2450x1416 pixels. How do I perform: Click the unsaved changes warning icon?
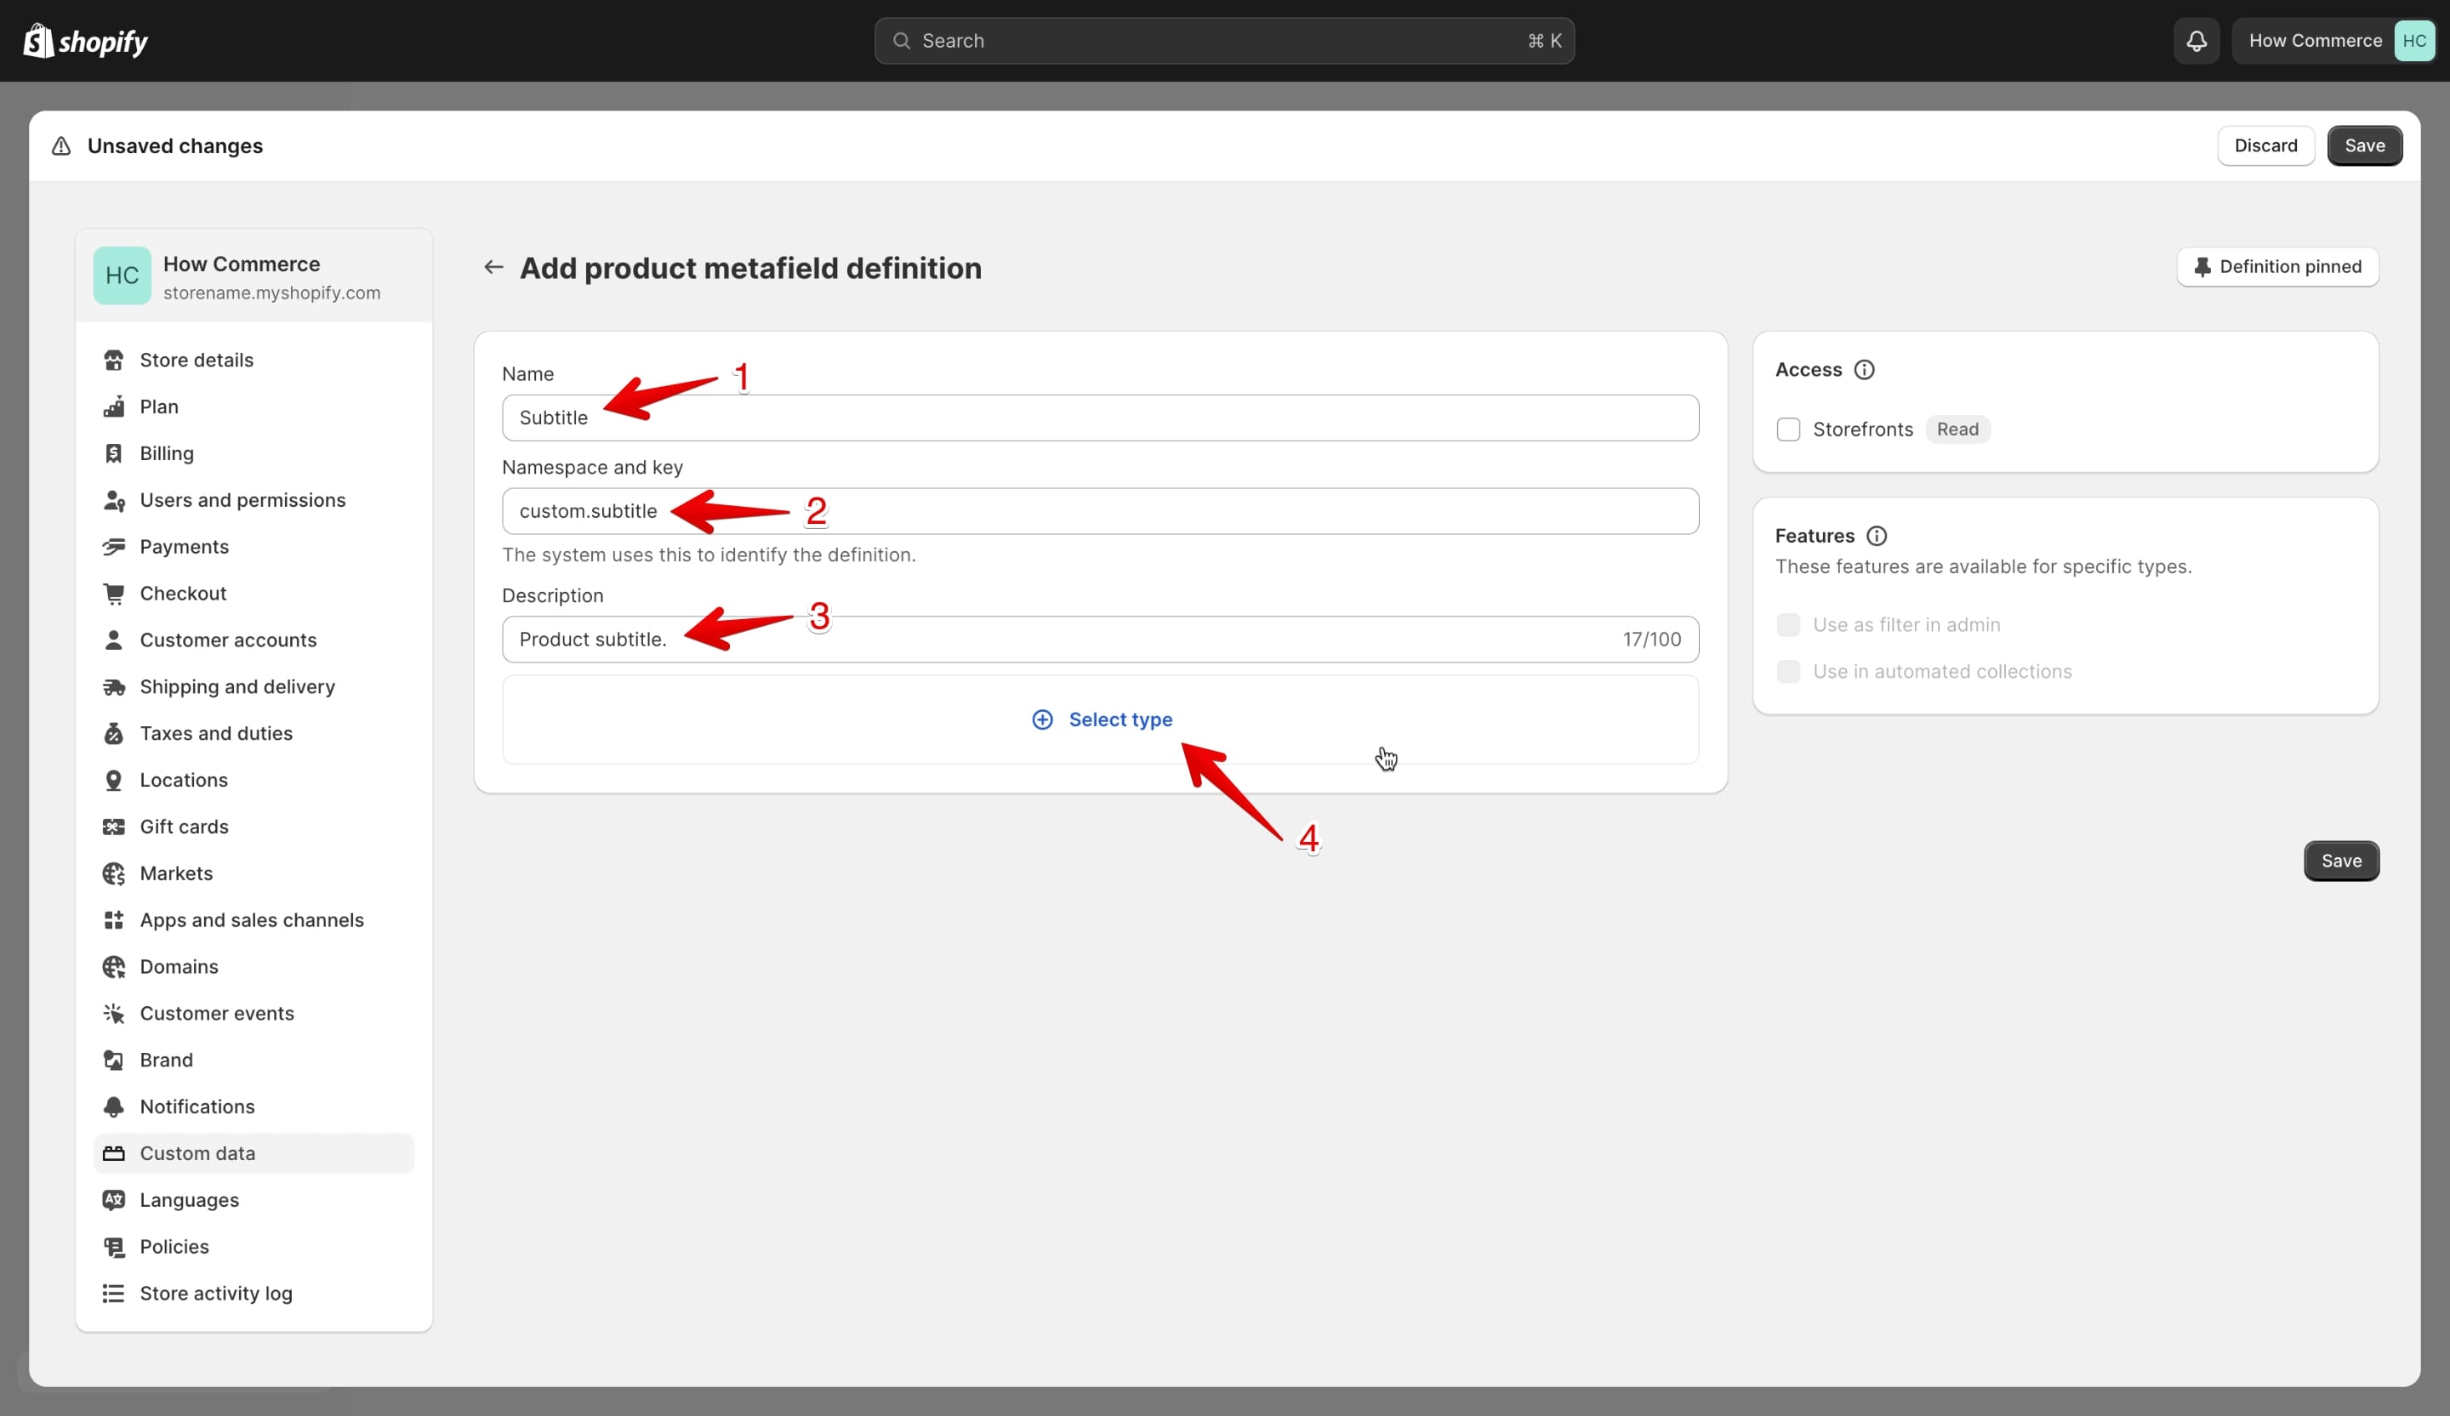pos(61,145)
